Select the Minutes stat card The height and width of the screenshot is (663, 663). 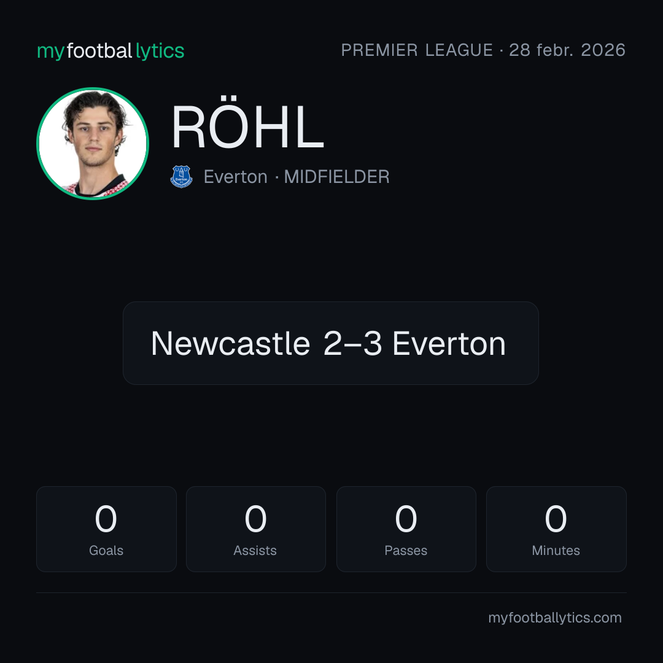coord(556,529)
